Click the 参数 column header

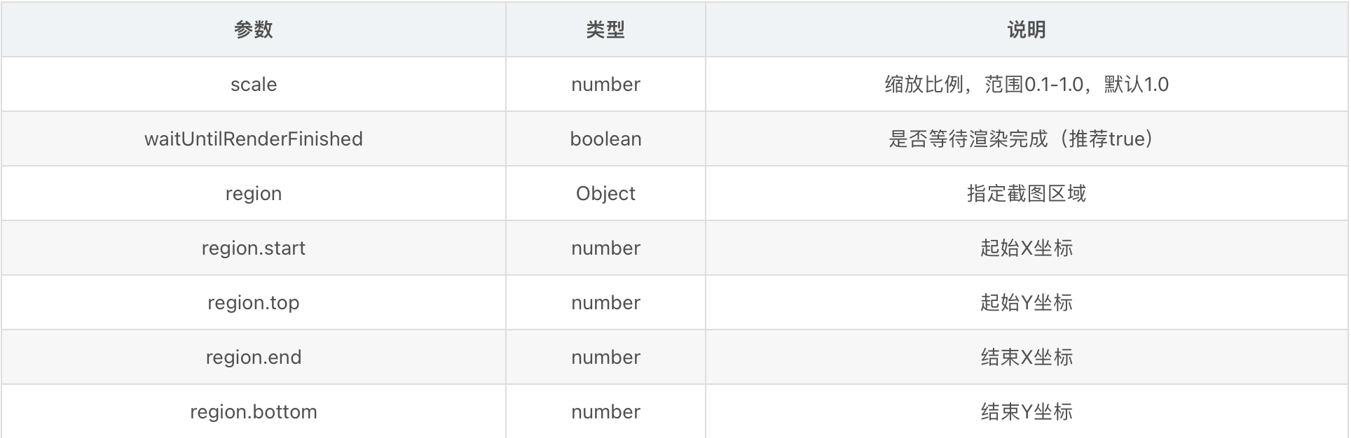pos(253,29)
